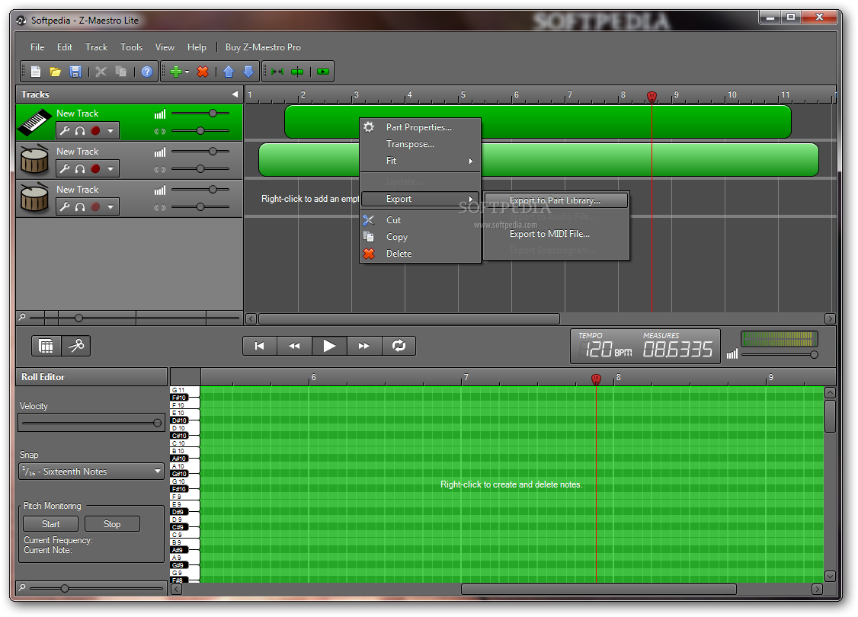
Task: Open the File menu
Action: (x=37, y=47)
